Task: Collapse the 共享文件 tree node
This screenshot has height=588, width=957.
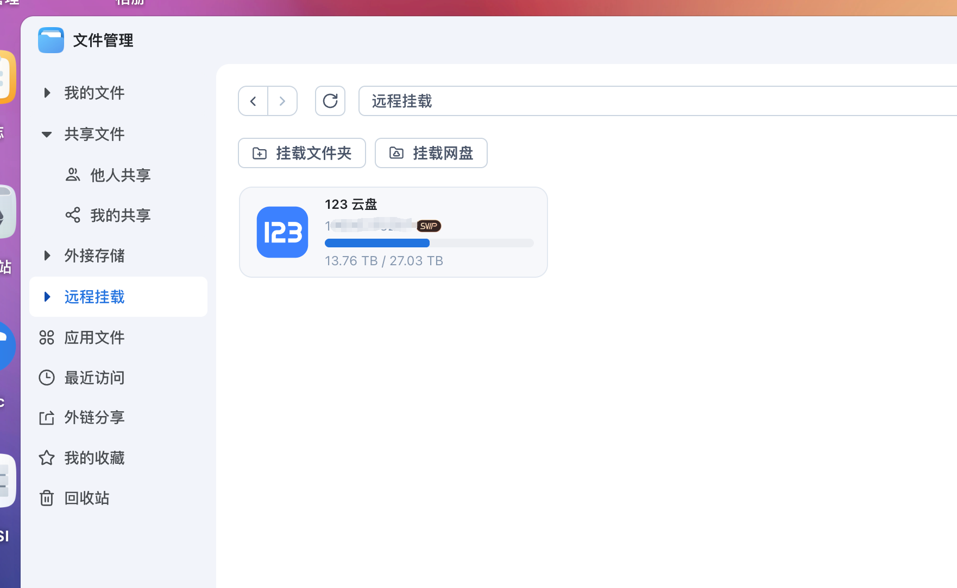Action: pyautogui.click(x=47, y=134)
